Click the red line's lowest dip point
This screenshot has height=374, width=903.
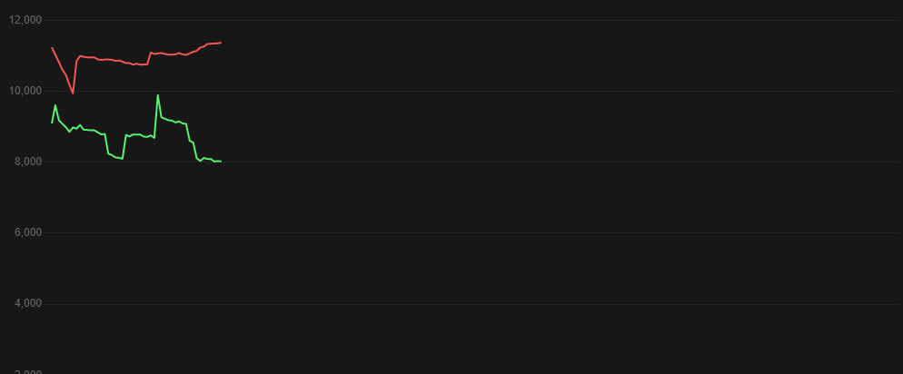pyautogui.click(x=73, y=93)
